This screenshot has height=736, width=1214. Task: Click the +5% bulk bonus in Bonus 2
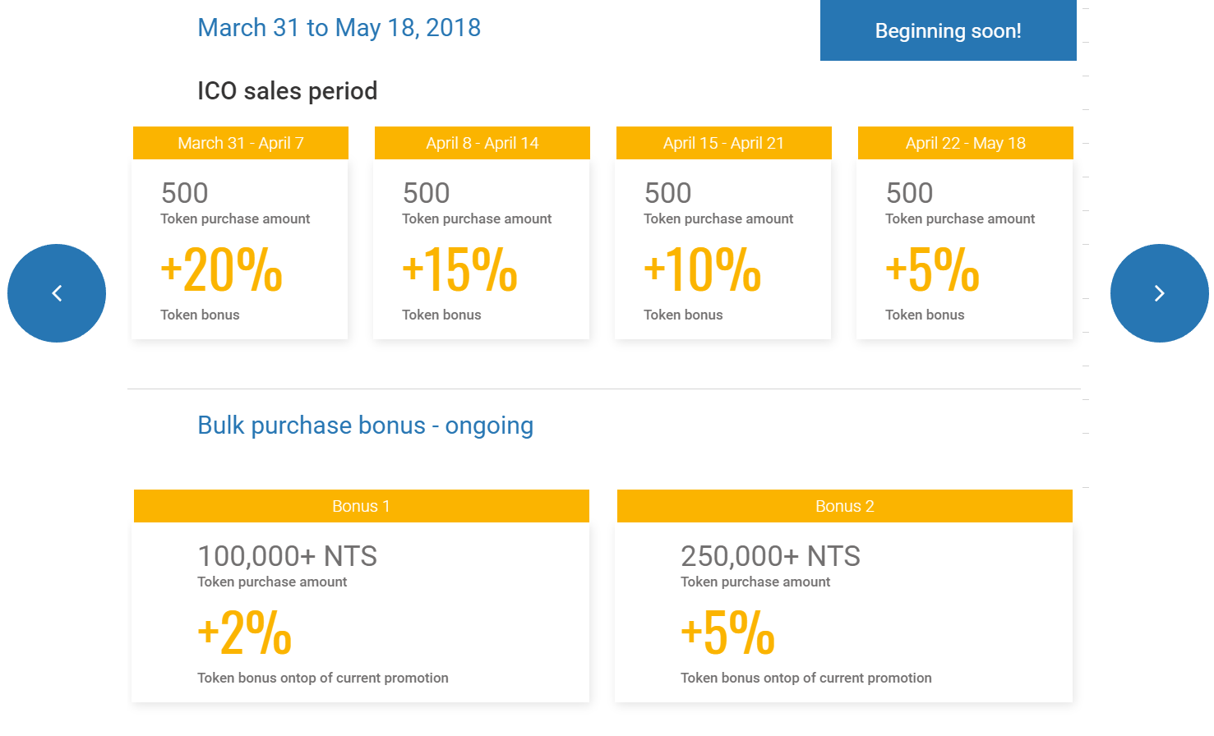727,632
